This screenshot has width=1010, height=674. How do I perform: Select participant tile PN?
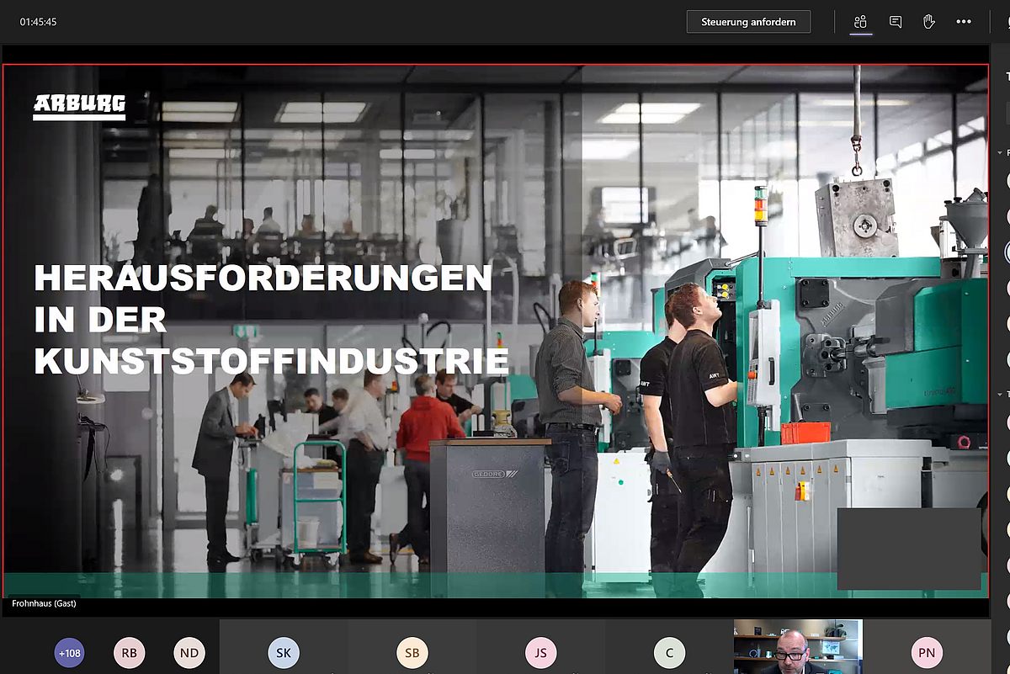point(927,648)
